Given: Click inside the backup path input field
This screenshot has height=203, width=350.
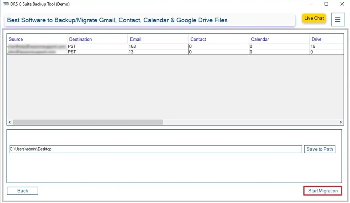Looking at the screenshot, I should [152, 149].
